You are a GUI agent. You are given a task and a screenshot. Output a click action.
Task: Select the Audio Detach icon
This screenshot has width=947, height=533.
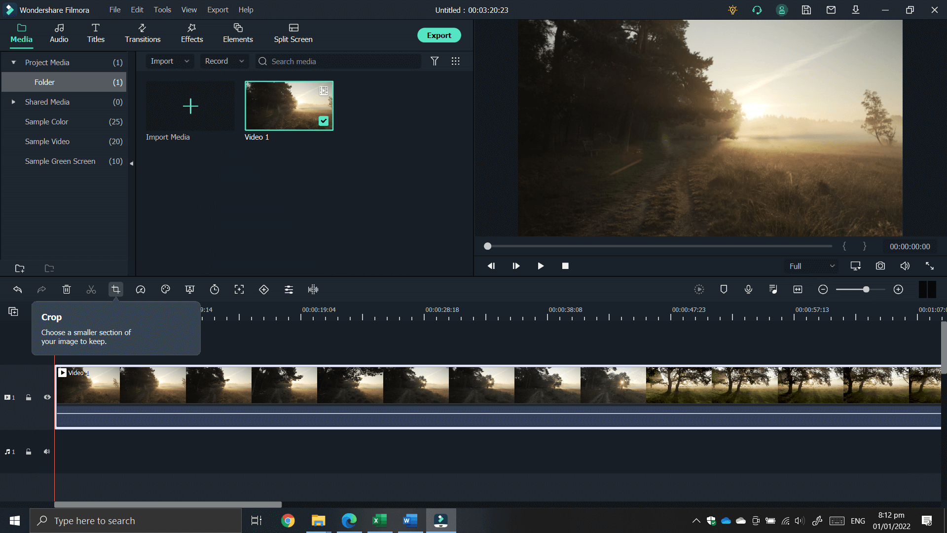coord(314,290)
